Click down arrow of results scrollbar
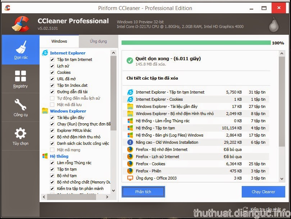 (x=282, y=179)
